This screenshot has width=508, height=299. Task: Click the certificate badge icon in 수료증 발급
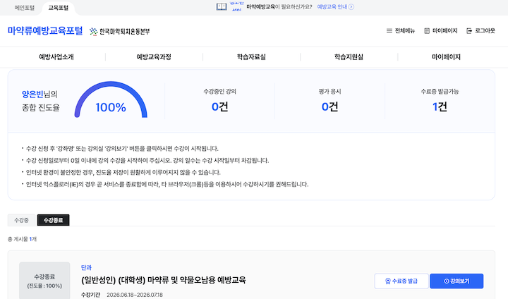tap(388, 281)
